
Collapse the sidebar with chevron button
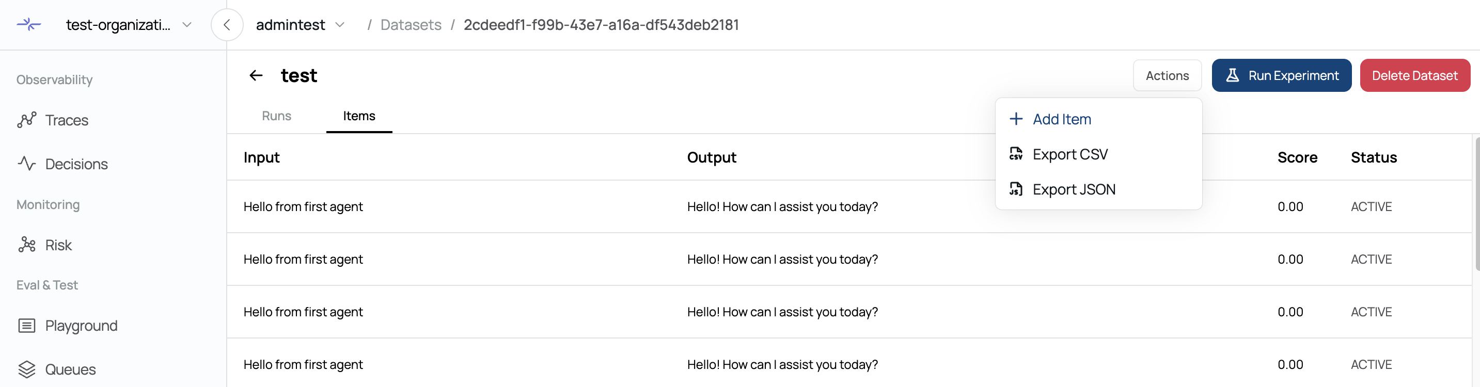pyautogui.click(x=227, y=25)
